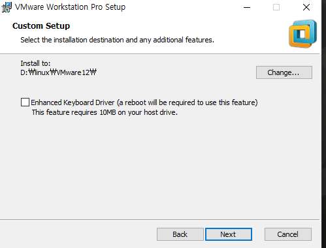Close the VMware Workstation Pro Setup dialog
The height and width of the screenshot is (248, 326).
(x=306, y=7)
